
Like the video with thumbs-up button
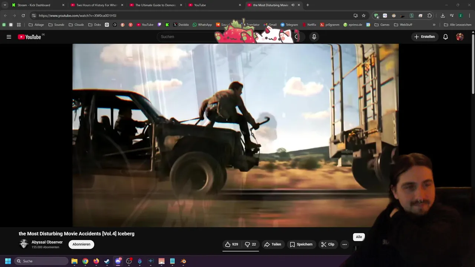tap(232, 244)
